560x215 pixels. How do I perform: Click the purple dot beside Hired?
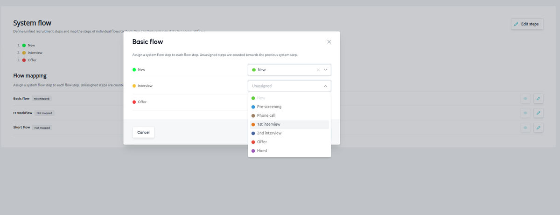[x=253, y=151]
